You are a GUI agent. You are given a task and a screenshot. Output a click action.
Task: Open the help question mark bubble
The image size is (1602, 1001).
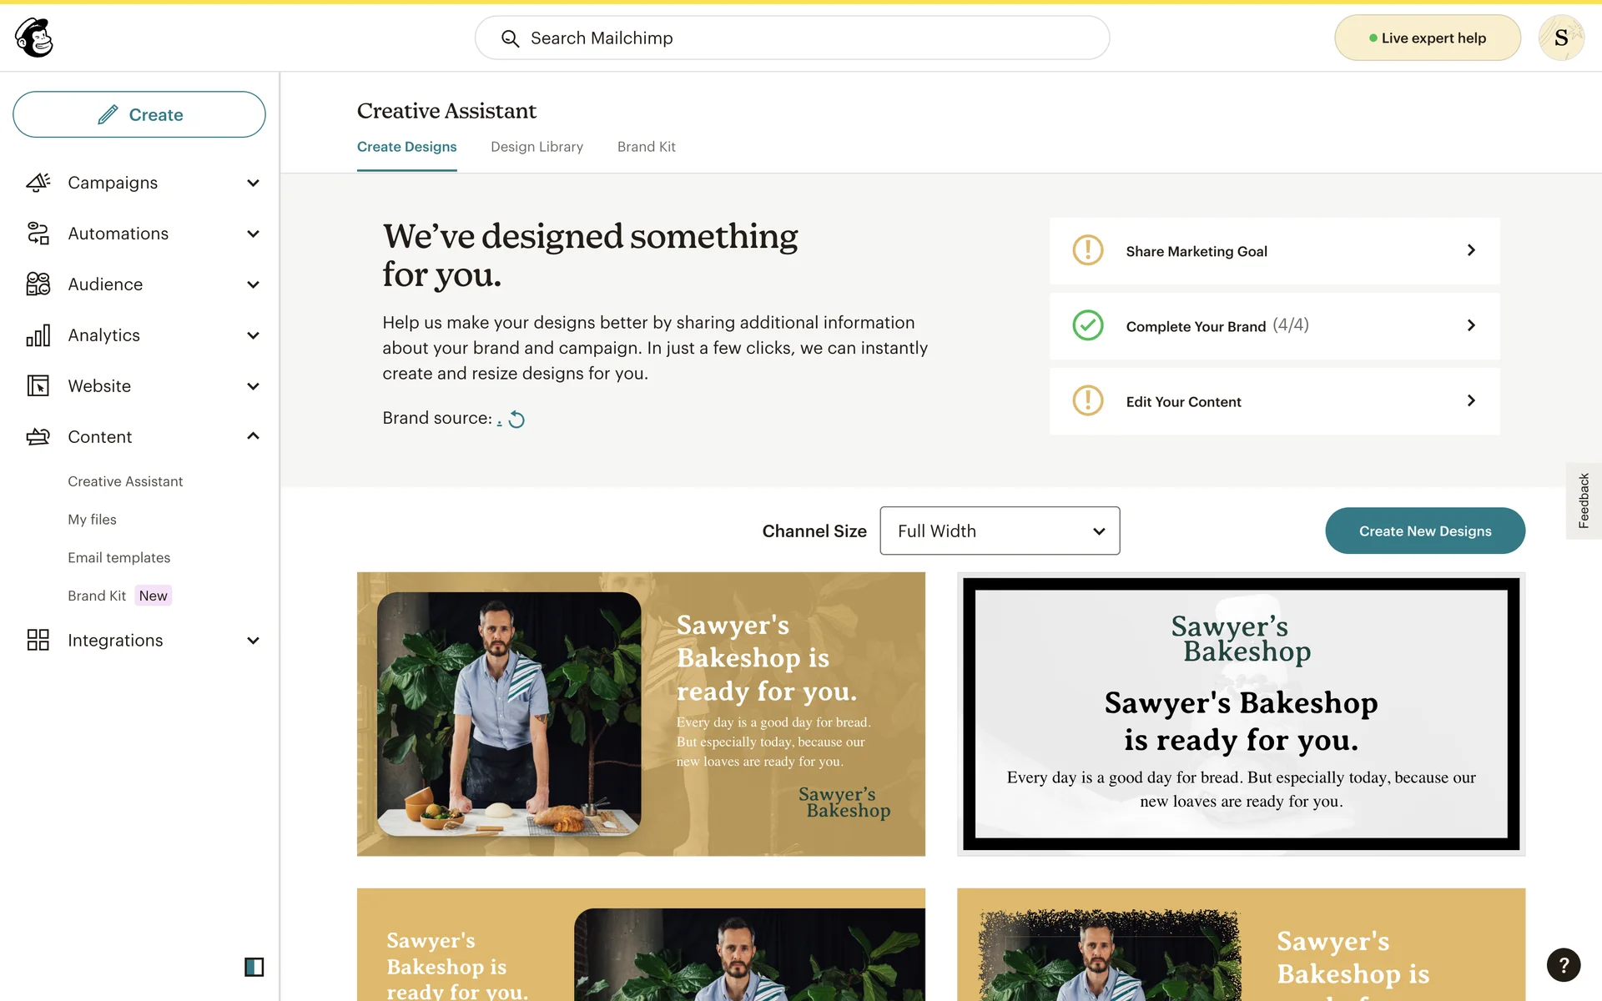tap(1564, 965)
